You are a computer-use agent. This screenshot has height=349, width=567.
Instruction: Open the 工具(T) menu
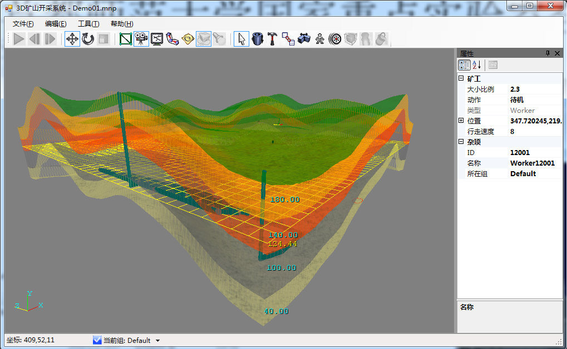click(x=88, y=24)
